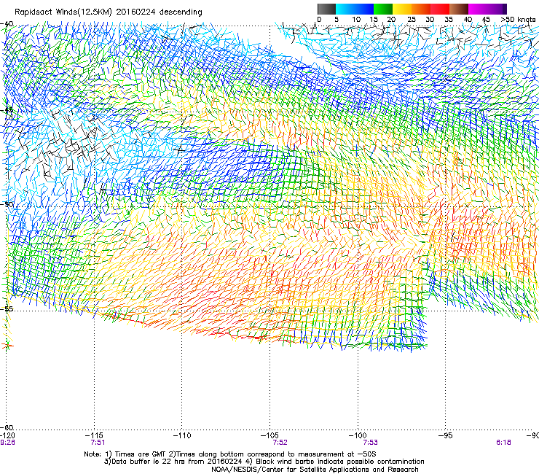Click the title text 'Rapidscat Winds(12.5KM)'
The image size is (539, 474).
pyautogui.click(x=63, y=12)
